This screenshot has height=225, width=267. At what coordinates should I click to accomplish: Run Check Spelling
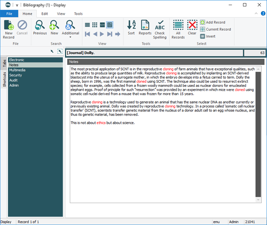[x=160, y=29]
